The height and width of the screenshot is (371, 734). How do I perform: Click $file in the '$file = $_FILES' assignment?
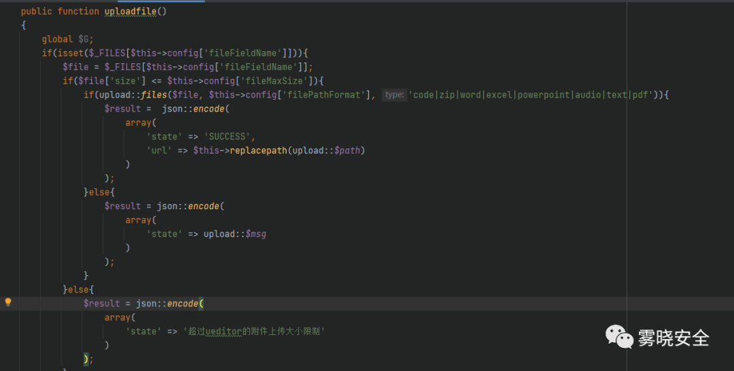pos(75,67)
